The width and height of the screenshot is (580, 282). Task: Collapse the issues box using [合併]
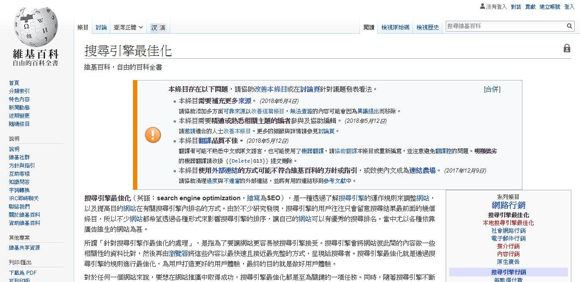pos(492,89)
